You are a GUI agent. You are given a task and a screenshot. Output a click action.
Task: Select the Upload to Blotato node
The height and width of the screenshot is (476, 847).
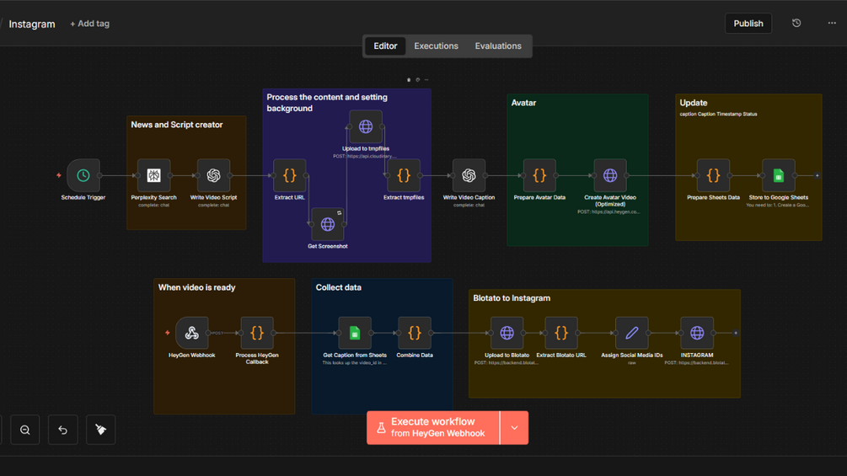[507, 333]
